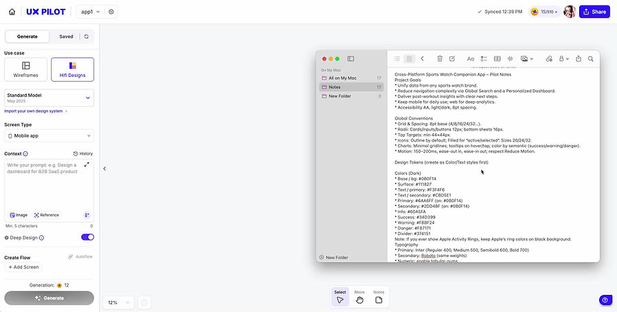Search notes with magnifier icon
Image resolution: width=617 pixels, height=312 pixels.
click(x=591, y=58)
